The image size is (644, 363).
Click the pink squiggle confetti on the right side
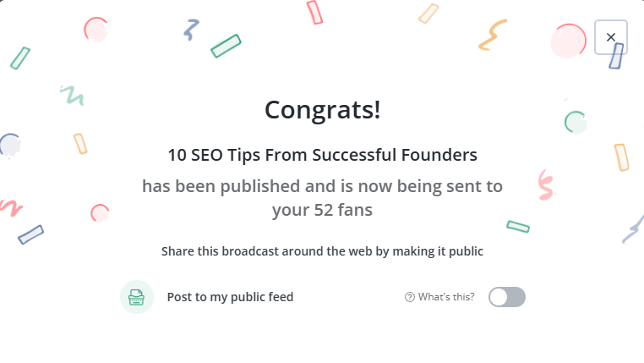[x=545, y=184]
